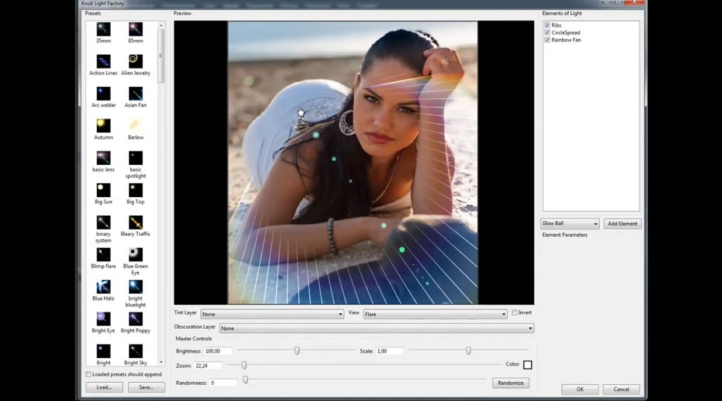
Task: Apply the Bright Sky preset
Action: pos(135,351)
